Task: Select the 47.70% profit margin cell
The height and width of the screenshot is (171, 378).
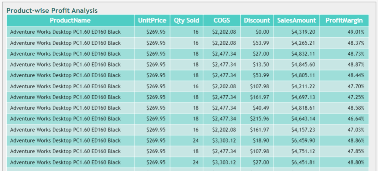Action: click(356, 86)
